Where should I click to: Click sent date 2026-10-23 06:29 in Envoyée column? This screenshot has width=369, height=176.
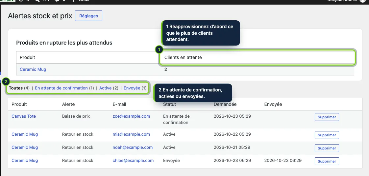tap(283, 161)
